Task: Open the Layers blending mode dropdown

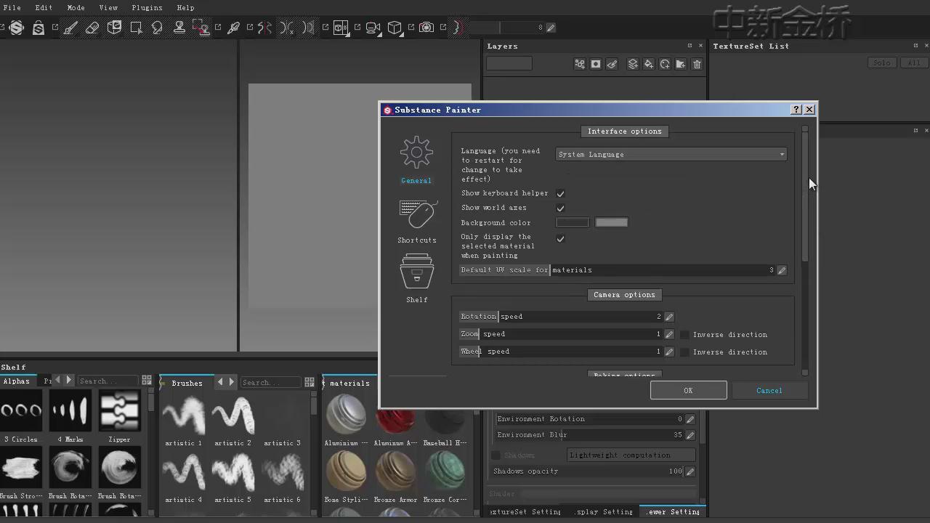Action: pos(509,64)
